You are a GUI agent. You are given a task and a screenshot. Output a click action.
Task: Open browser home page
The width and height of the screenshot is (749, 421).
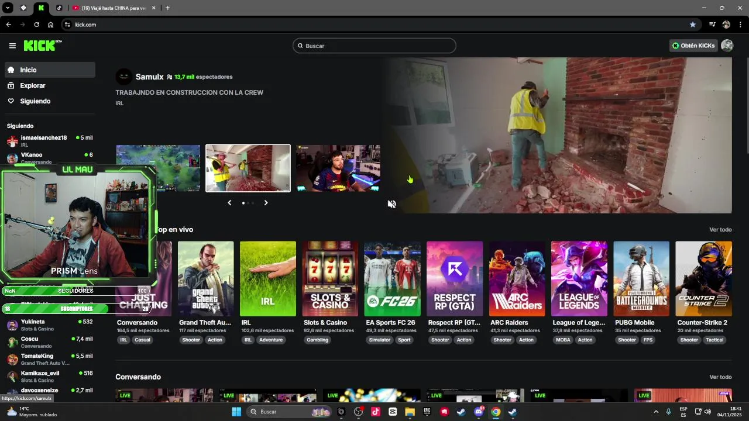[51, 25]
